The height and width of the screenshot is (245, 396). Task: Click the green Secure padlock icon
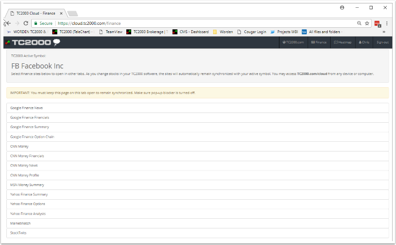36,23
